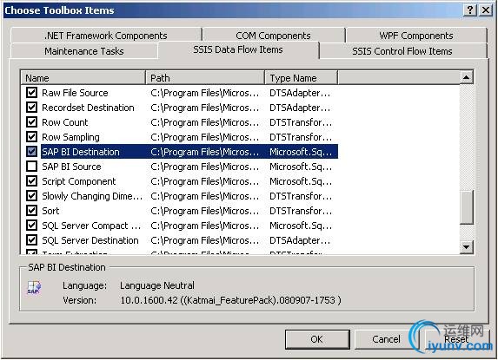Select the Recordset Destination row name
The width and height of the screenshot is (498, 360).
pyautogui.click(x=88, y=108)
